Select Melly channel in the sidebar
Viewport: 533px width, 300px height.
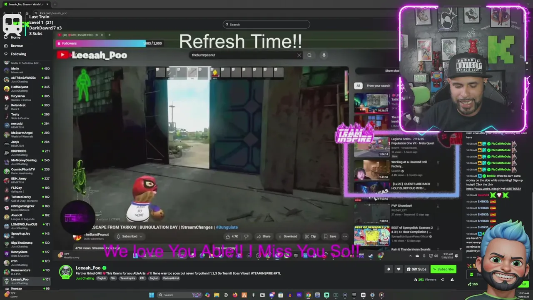(x=27, y=70)
